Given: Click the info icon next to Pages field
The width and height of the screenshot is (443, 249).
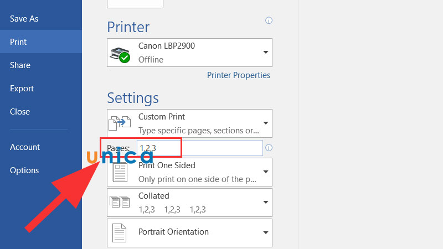Looking at the screenshot, I should click(x=269, y=148).
